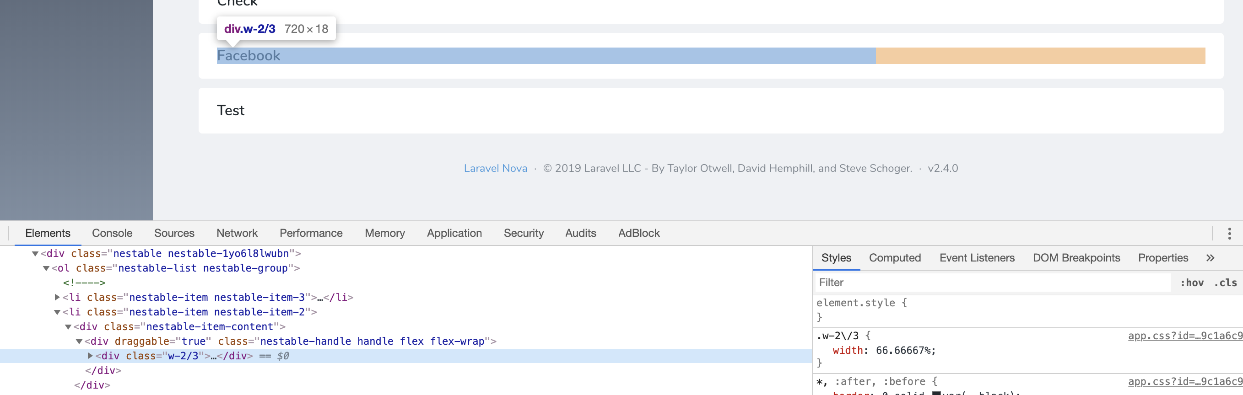
Task: Open the Performance tab
Action: 311,234
